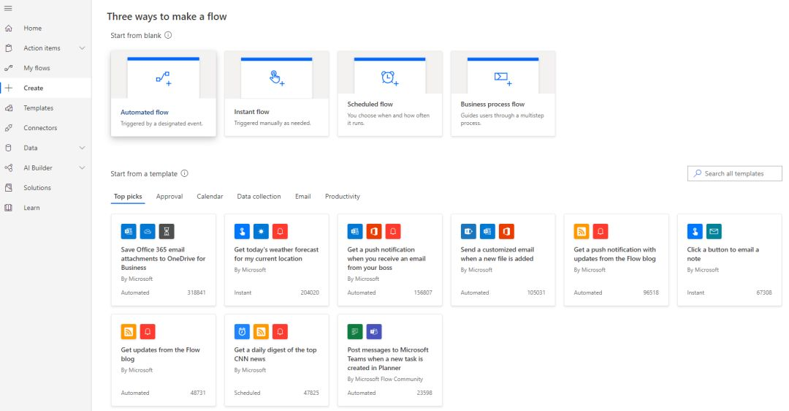
Task: Click the Learn book icon
Action: [x=9, y=208]
